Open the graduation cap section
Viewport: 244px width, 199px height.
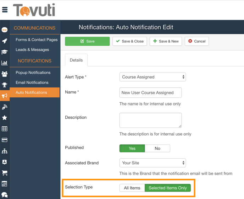(5, 52)
